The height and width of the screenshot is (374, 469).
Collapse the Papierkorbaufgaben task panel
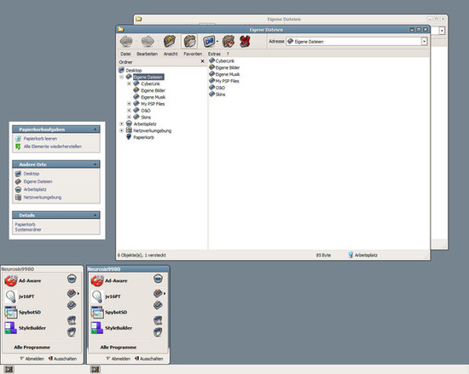[95, 129]
